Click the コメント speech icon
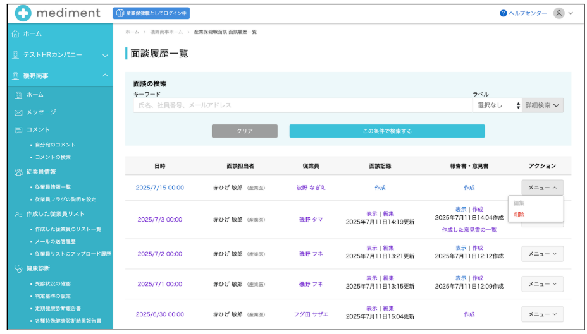 pos(18,130)
